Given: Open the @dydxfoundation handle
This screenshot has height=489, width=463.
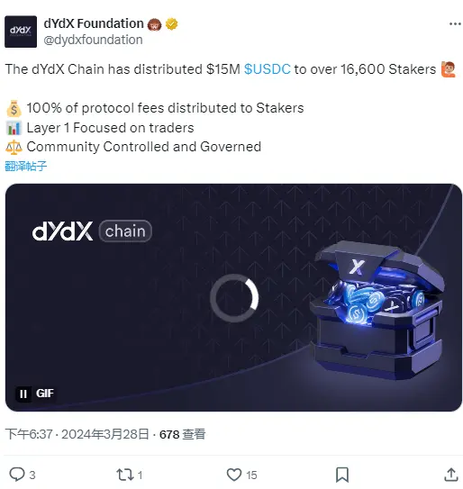Looking at the screenshot, I should (93, 40).
